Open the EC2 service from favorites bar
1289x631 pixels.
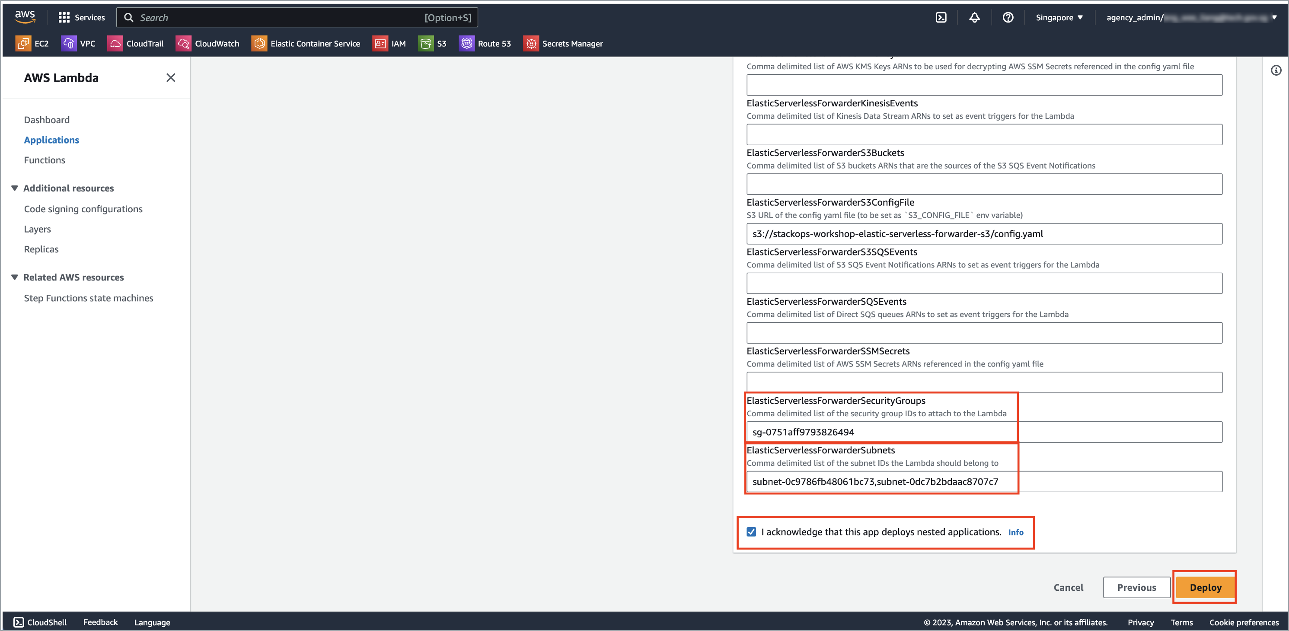tap(32, 44)
